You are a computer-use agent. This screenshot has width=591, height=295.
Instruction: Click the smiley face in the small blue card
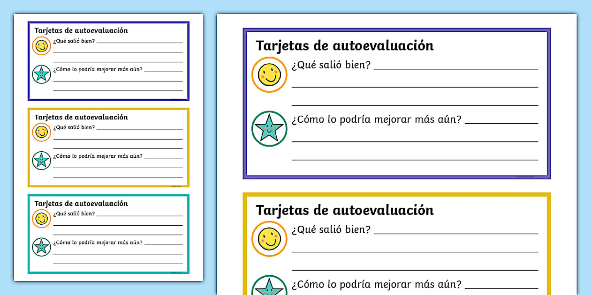coord(41,46)
